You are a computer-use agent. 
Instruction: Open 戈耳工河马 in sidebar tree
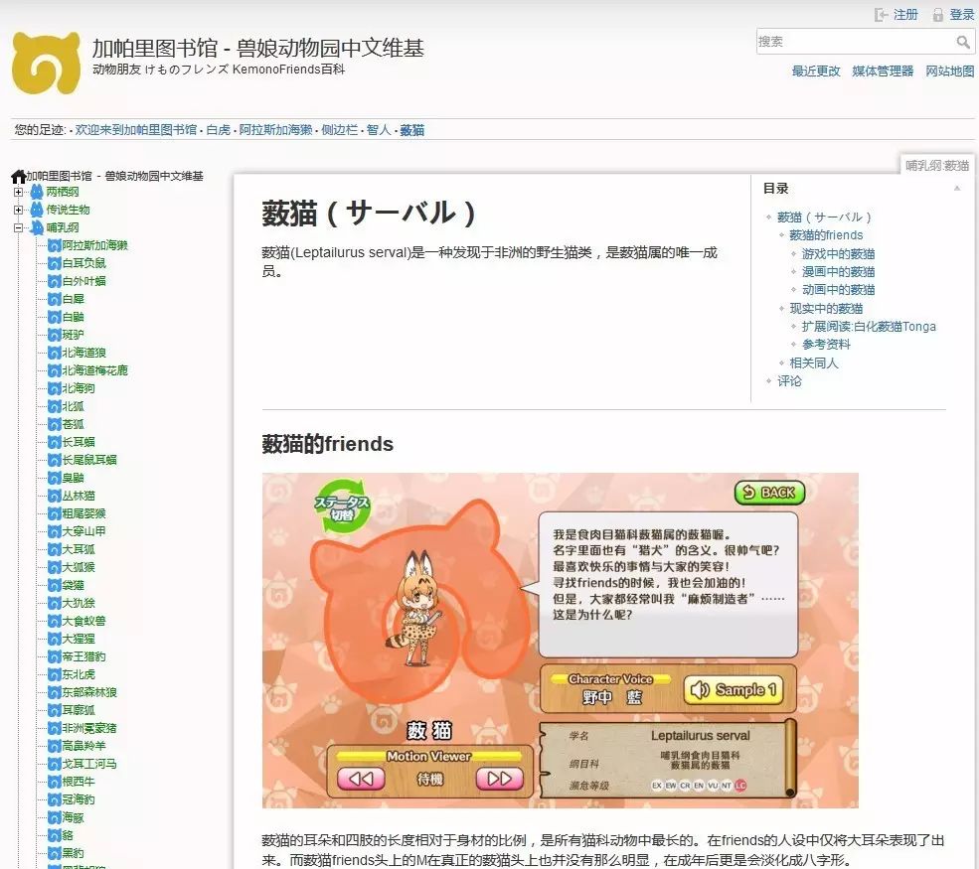point(89,764)
